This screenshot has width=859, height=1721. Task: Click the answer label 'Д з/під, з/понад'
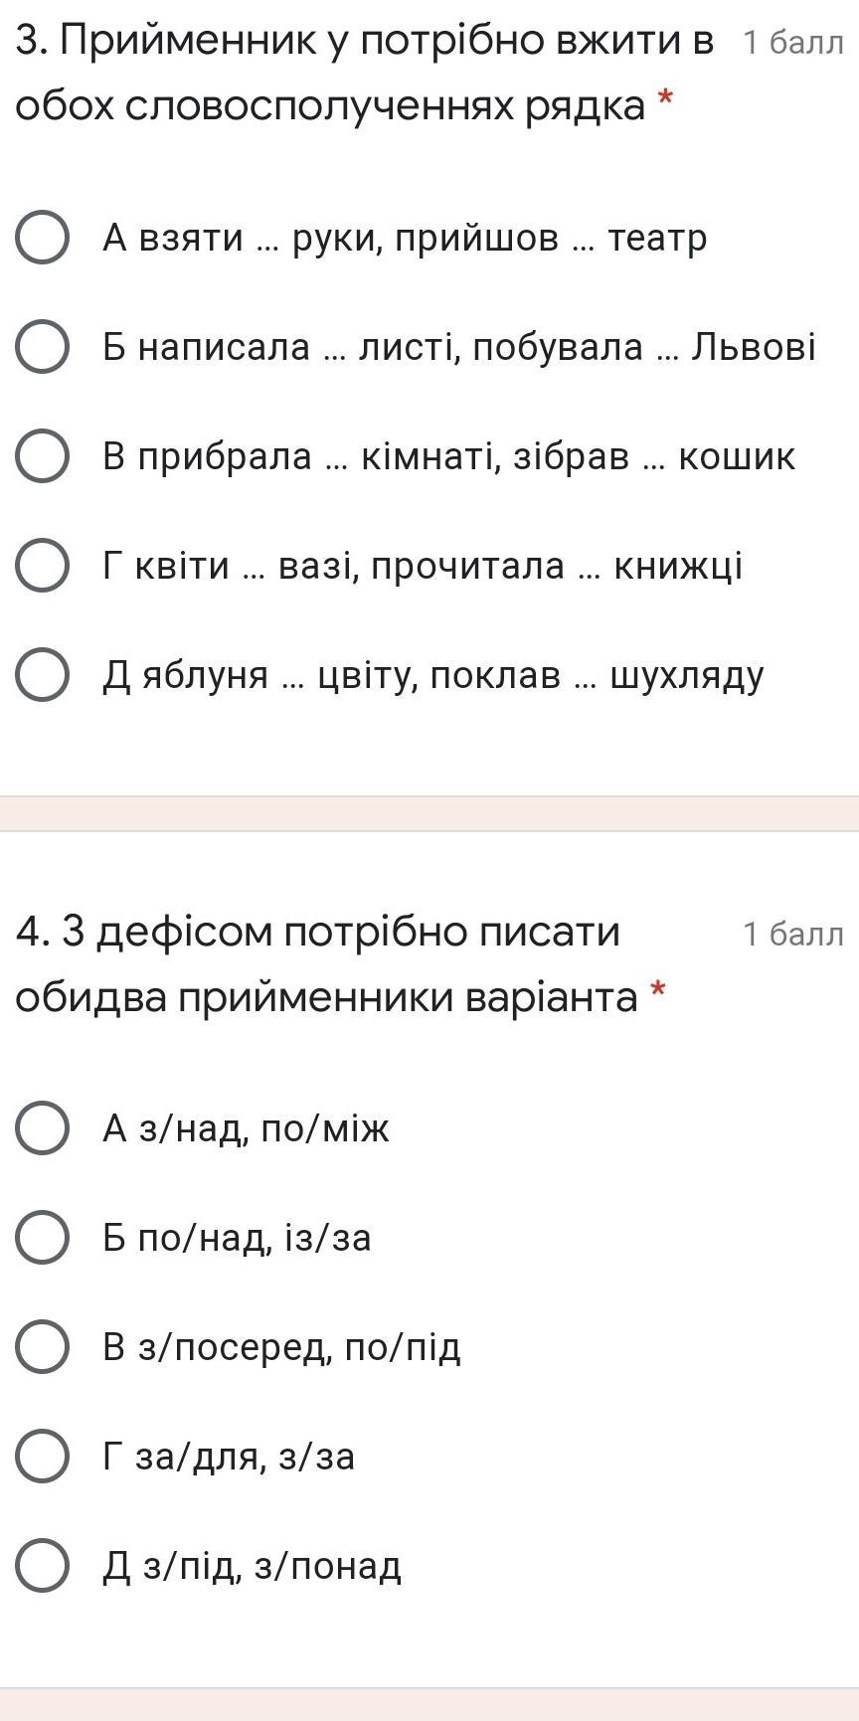[253, 1566]
